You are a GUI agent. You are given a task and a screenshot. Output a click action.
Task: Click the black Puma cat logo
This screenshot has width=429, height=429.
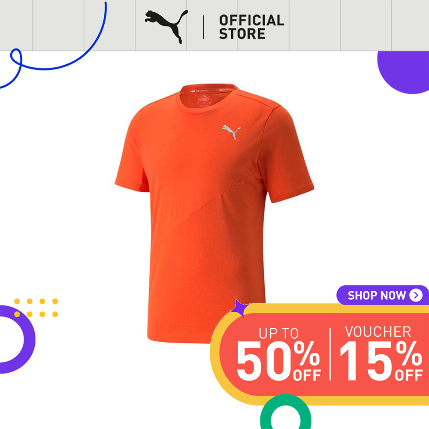[x=166, y=27]
